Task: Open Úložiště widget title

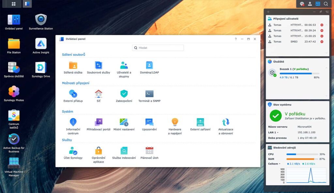Action: click(x=279, y=62)
